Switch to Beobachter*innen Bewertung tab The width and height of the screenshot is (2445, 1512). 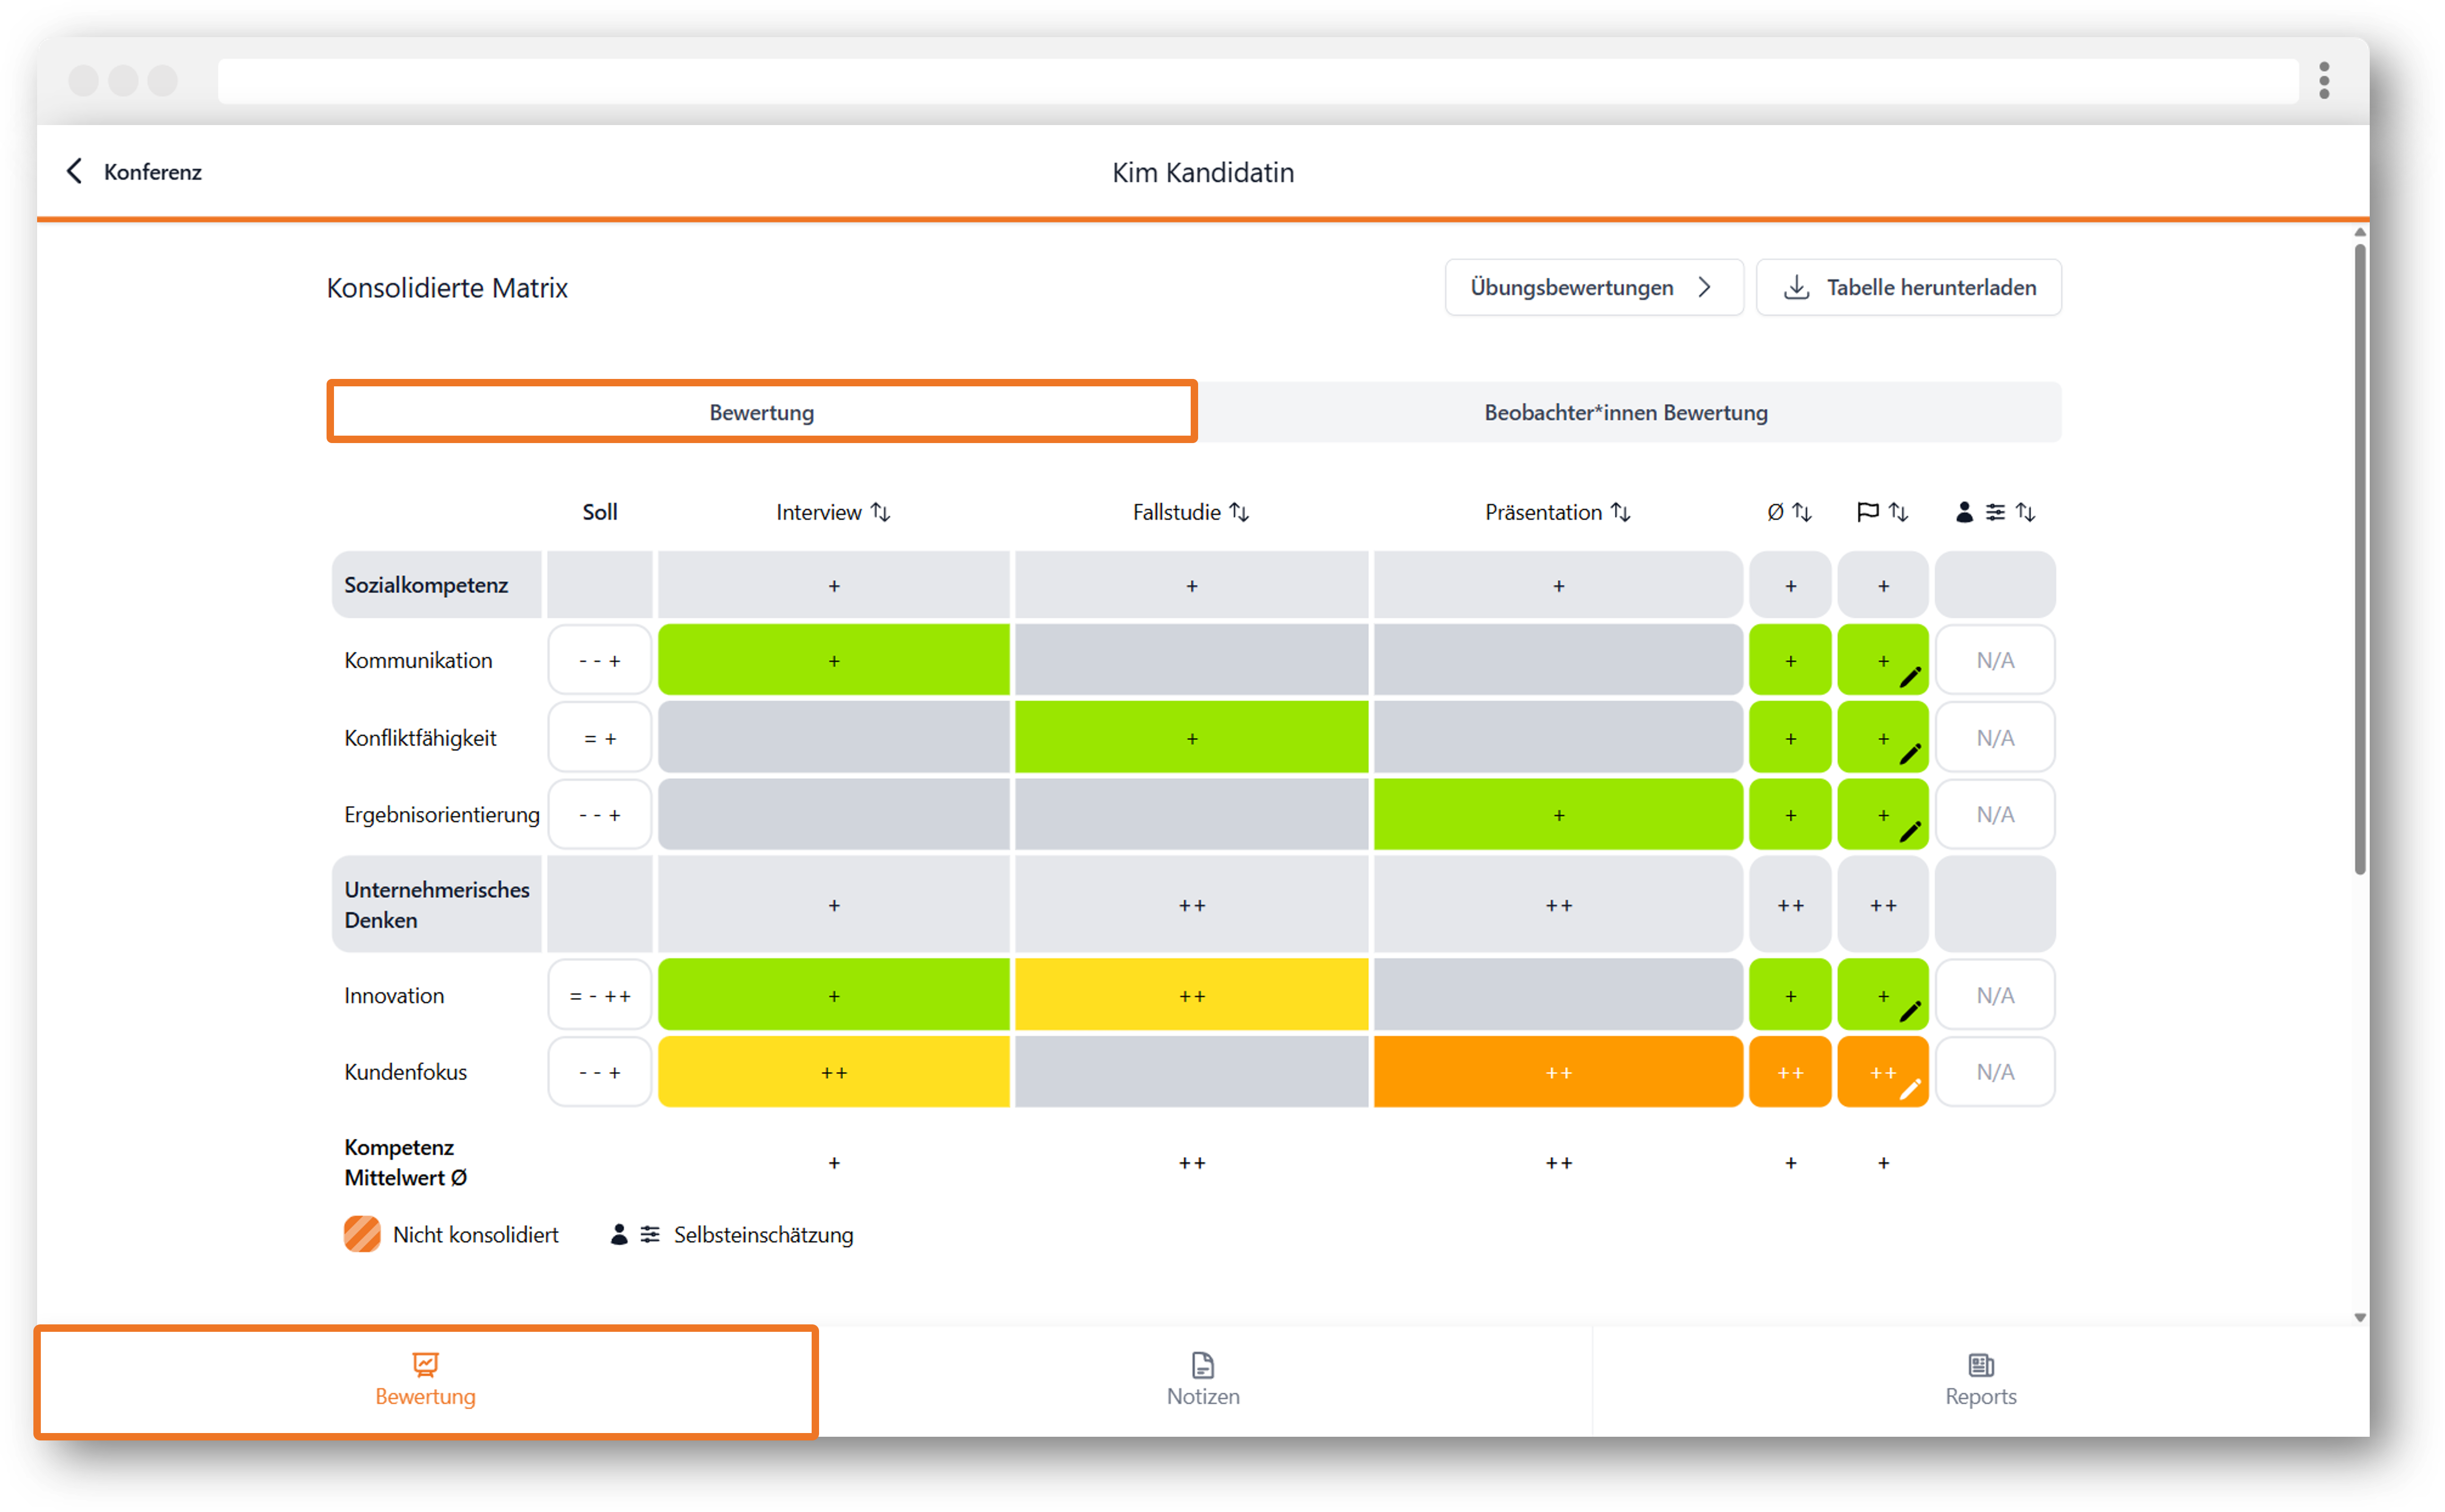tap(1627, 413)
